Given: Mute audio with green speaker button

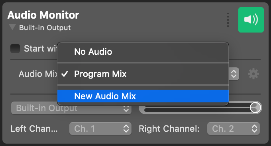Looking at the screenshot, I should 251,20.
